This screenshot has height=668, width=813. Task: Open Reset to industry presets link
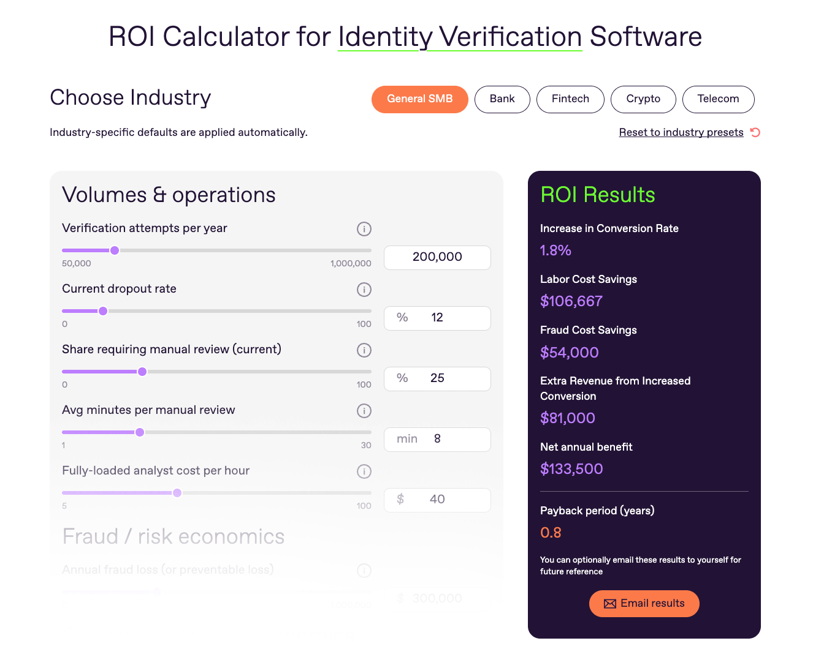681,132
